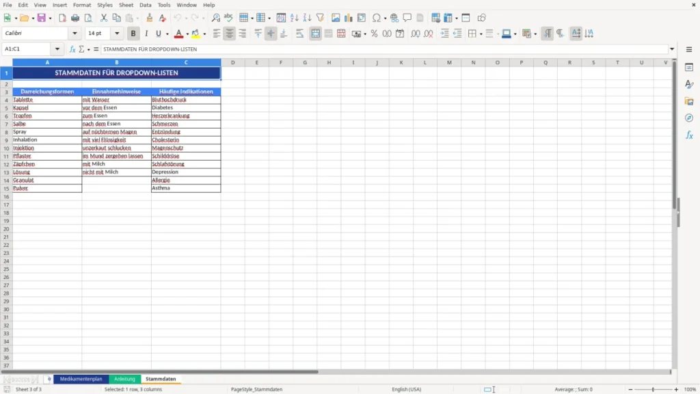The width and height of the screenshot is (700, 394).
Task: Click the Save document icon
Action: pyautogui.click(x=41, y=18)
